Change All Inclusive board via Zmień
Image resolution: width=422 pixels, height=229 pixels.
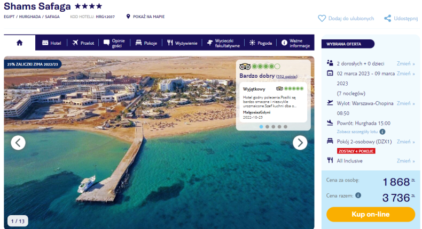pyautogui.click(x=405, y=161)
